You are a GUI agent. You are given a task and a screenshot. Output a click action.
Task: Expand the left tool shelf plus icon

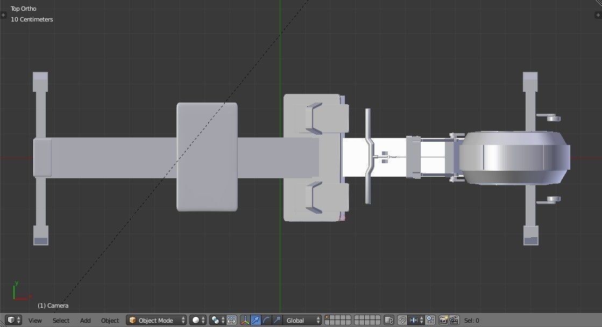(x=3, y=15)
